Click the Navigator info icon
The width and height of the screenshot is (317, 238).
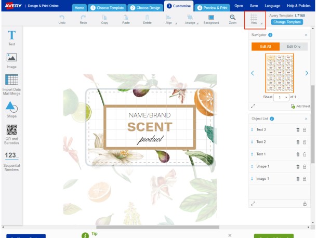[270, 35]
